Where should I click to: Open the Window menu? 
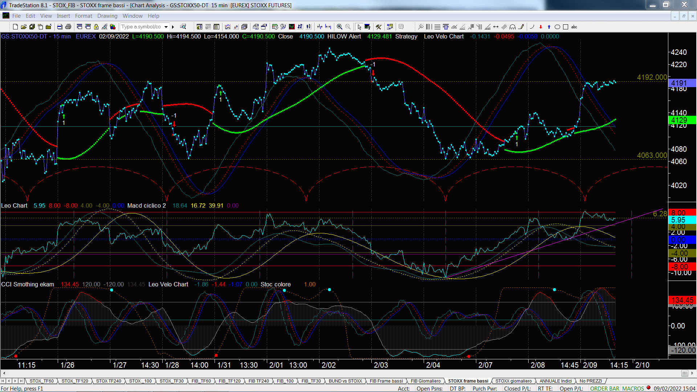tap(133, 16)
